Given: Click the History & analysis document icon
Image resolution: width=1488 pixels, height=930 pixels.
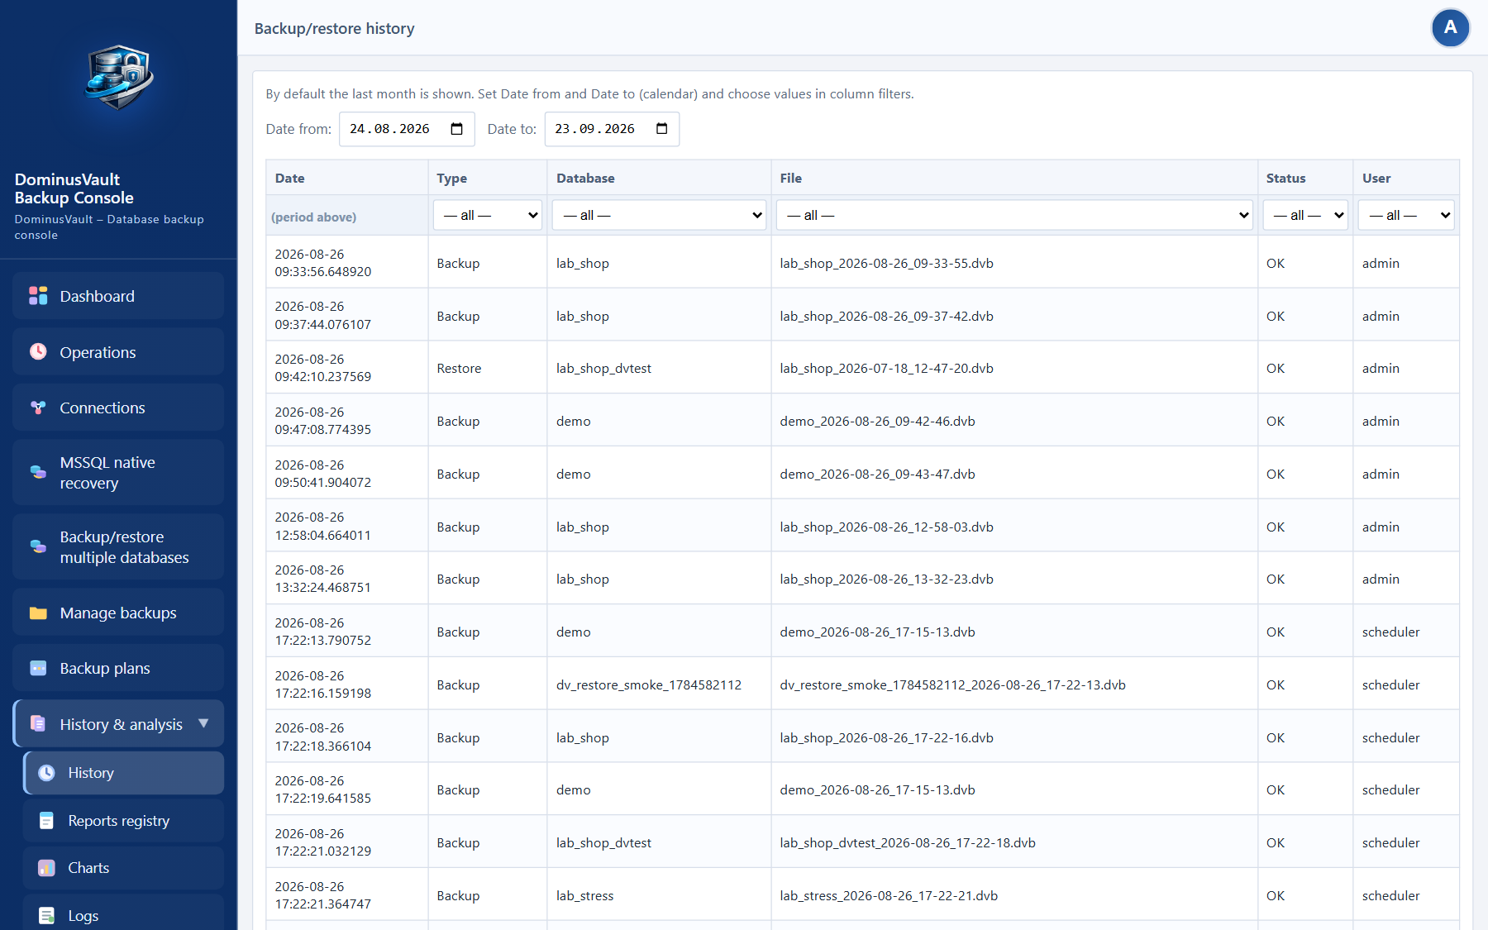Looking at the screenshot, I should [38, 723].
